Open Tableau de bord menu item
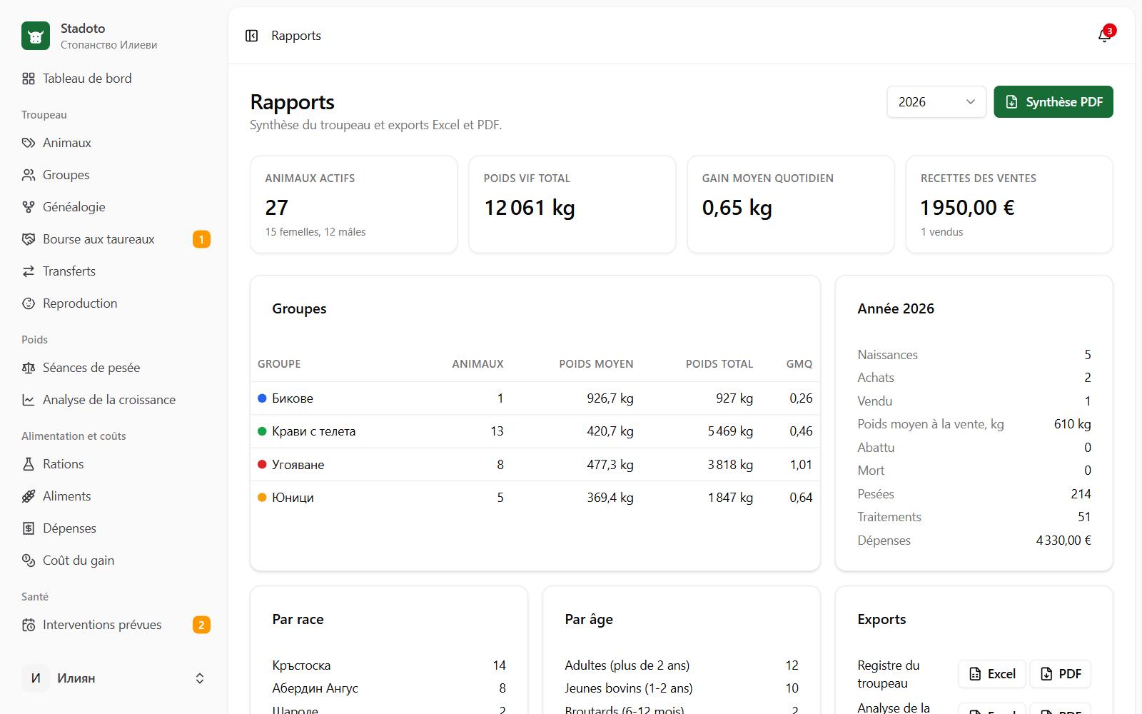Screen dimensions: 1142x714 click(x=114, y=79)
